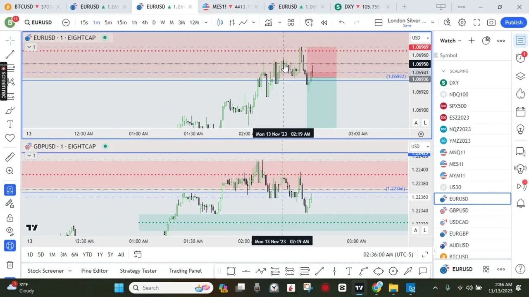The image size is (529, 297).
Task: Open the TradingView taskbar app icon
Action: click(x=359, y=288)
